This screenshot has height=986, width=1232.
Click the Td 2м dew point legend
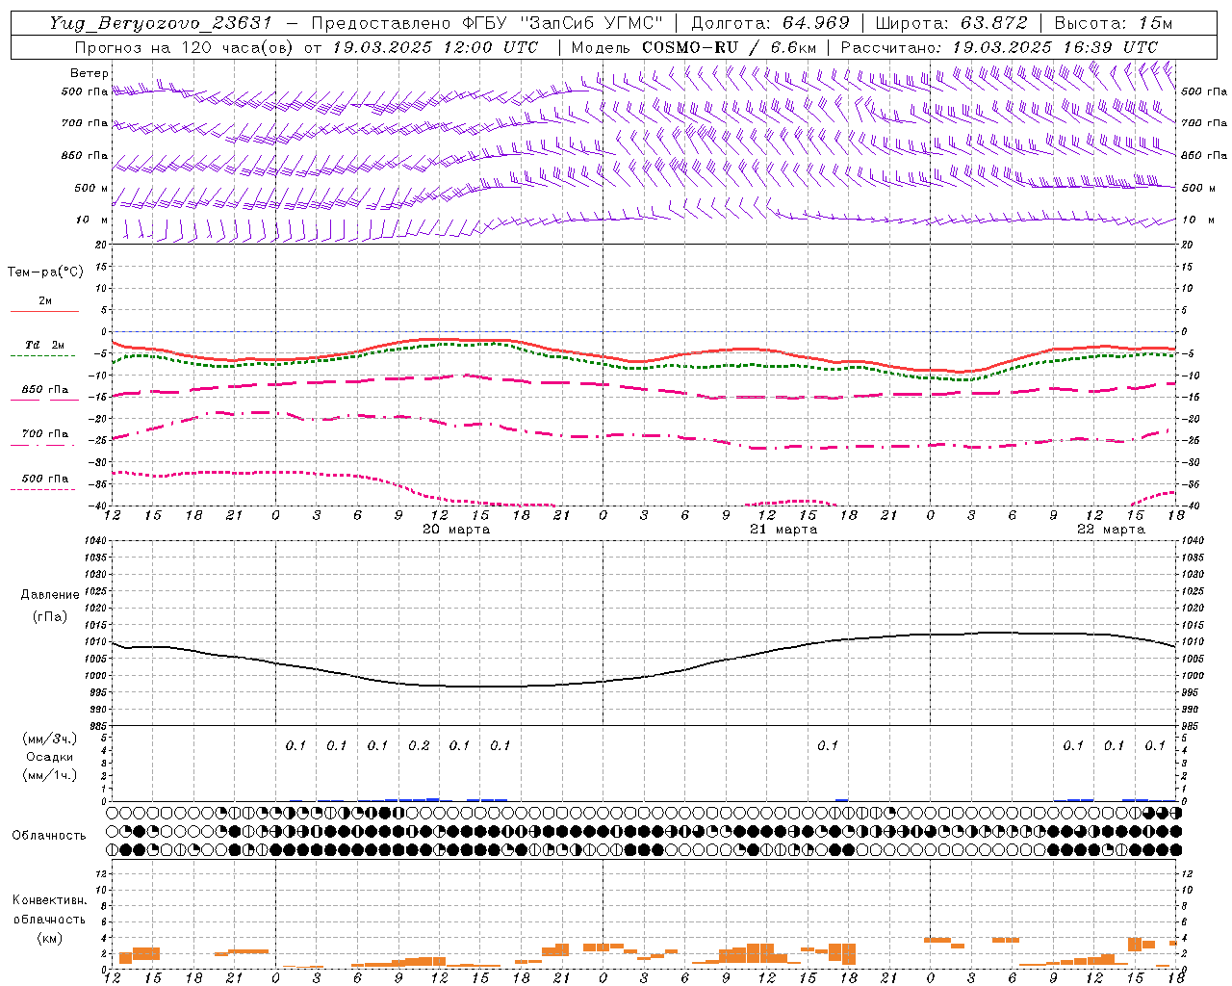point(44,345)
